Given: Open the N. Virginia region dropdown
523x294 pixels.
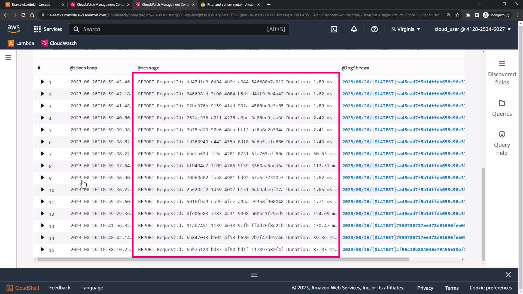Looking at the screenshot, I should click(406, 29).
